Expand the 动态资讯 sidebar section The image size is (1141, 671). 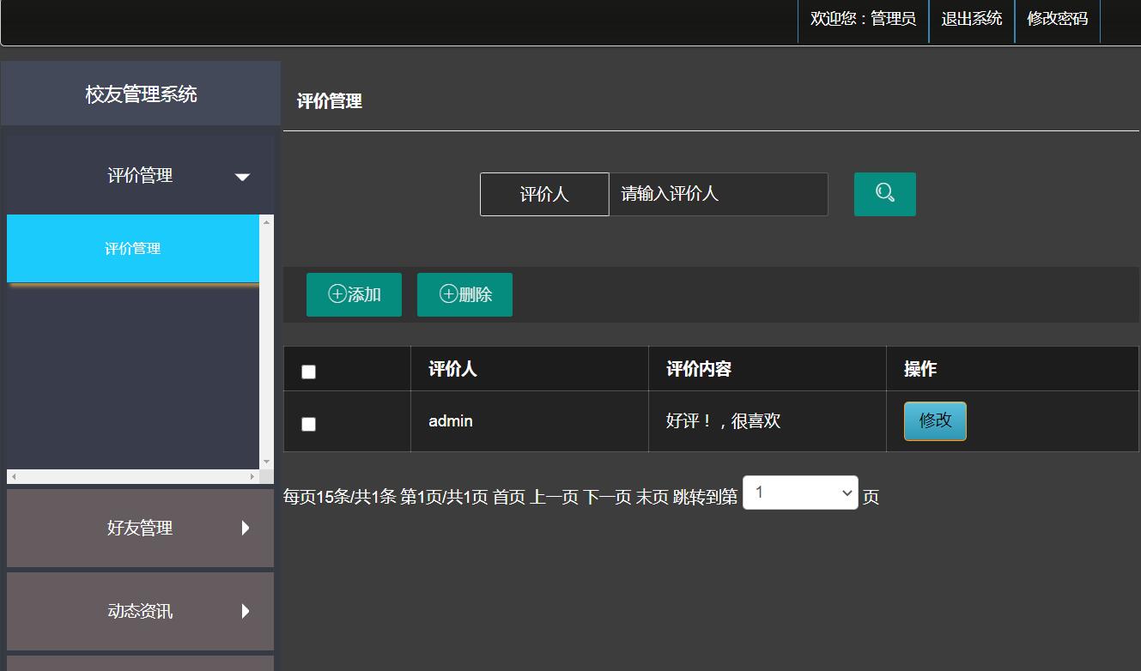coord(140,610)
